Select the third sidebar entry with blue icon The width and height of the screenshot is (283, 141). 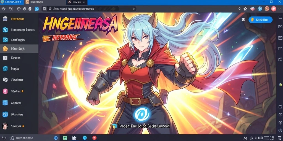click(19, 40)
